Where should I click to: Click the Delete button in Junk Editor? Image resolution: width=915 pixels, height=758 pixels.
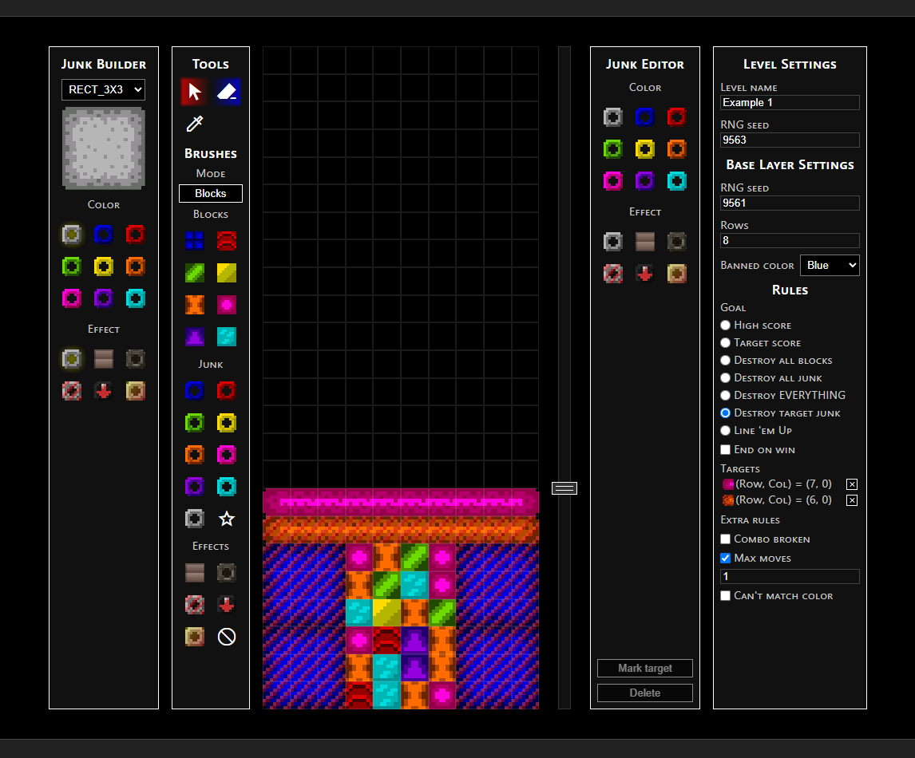645,693
